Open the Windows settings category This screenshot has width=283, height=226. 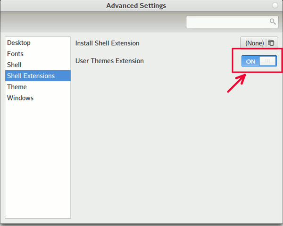[20, 98]
